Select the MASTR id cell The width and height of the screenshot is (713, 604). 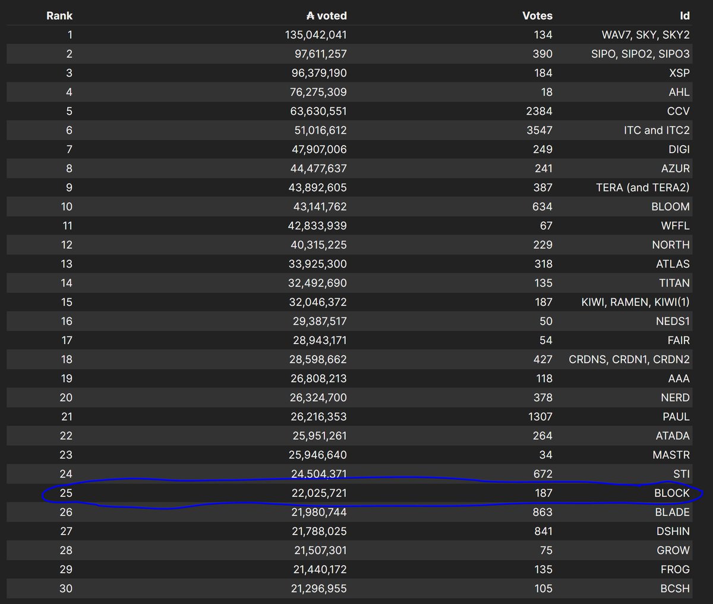point(671,454)
